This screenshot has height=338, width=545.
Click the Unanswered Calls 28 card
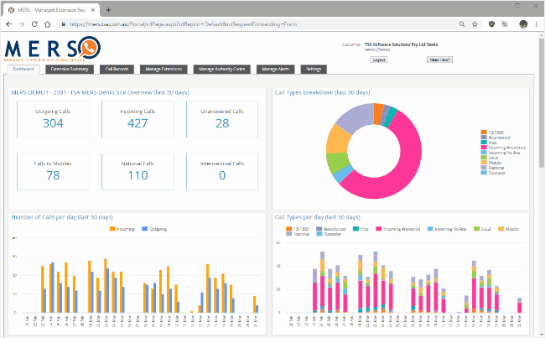click(222, 119)
